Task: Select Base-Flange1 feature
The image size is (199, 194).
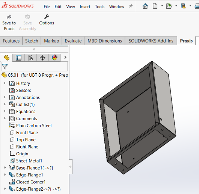Action: point(31,168)
